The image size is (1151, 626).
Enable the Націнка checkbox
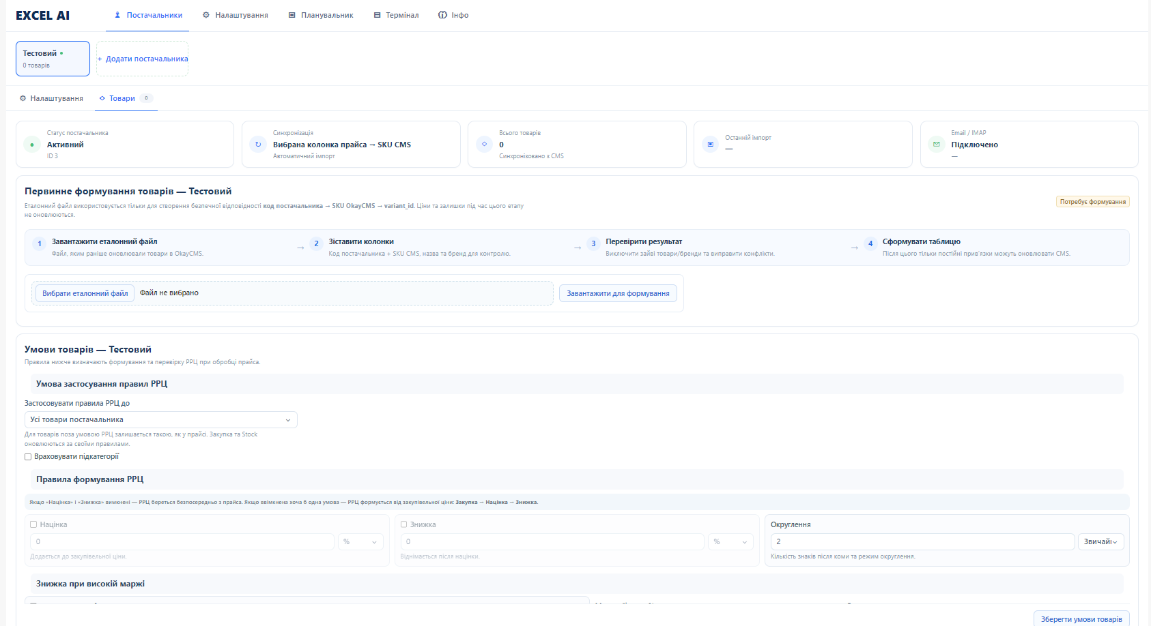tap(33, 524)
